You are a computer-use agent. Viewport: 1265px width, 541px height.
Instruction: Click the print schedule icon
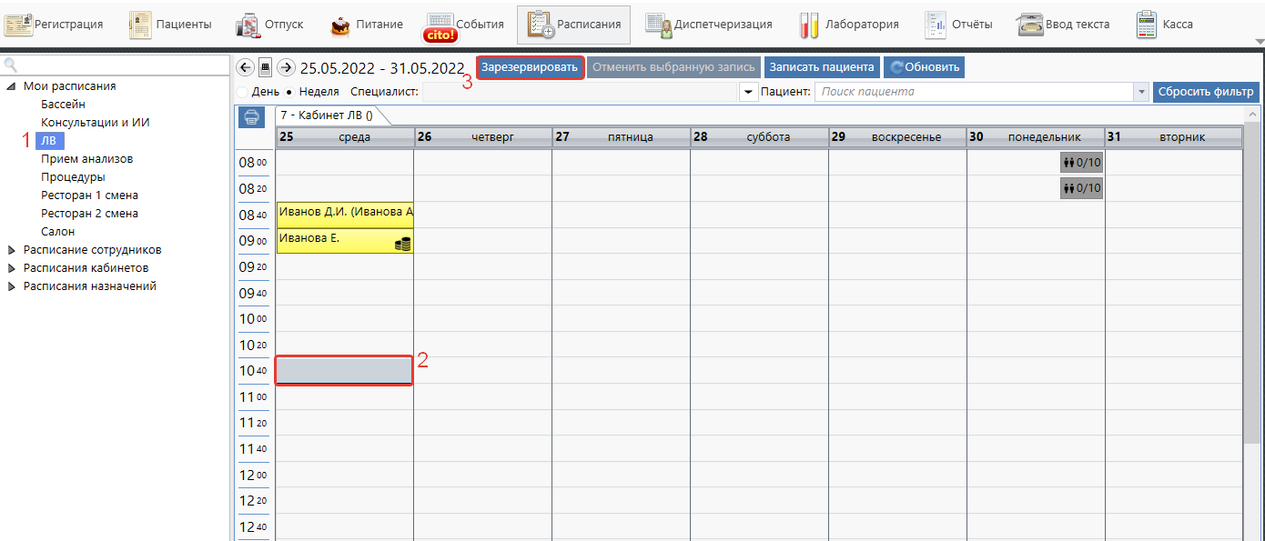[252, 117]
